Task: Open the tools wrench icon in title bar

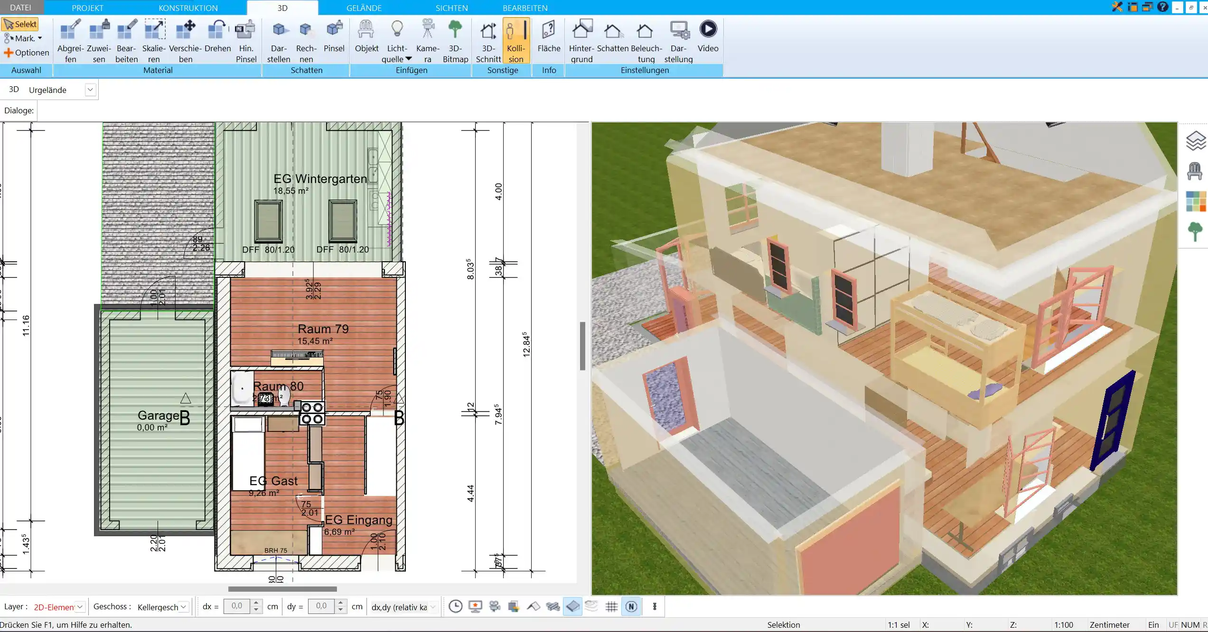Action: coord(1117,7)
